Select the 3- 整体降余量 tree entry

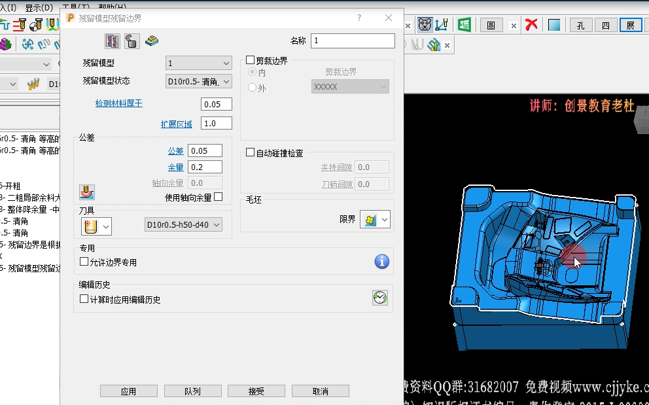tap(30, 209)
